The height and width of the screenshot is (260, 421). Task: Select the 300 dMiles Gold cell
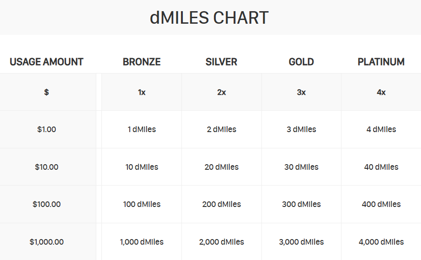[301, 204]
